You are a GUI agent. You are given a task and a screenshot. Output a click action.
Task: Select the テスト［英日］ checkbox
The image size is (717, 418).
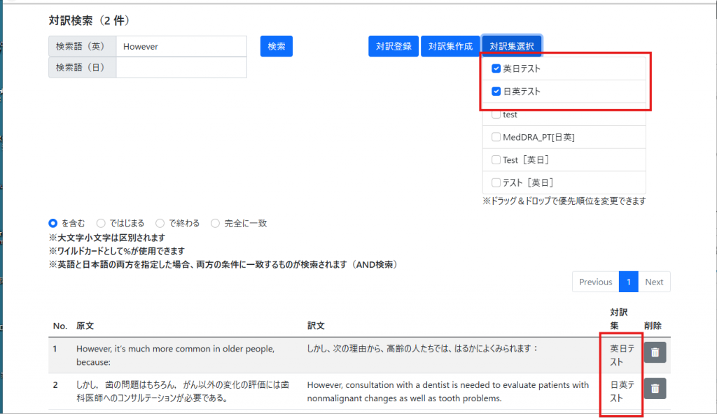coord(496,183)
